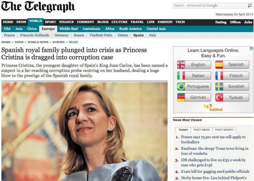254x181 pixels.
Task: Switch to the PAST WEEK tab
Action: click(x=201, y=130)
